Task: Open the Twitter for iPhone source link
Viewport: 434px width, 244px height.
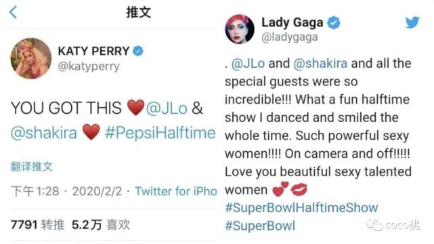Action: [176, 191]
